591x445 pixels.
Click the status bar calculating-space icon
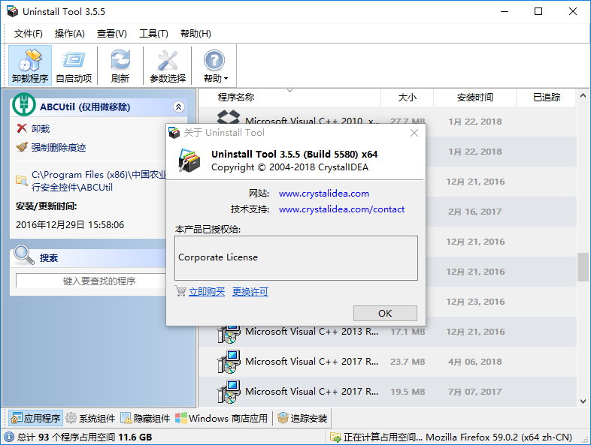click(335, 437)
